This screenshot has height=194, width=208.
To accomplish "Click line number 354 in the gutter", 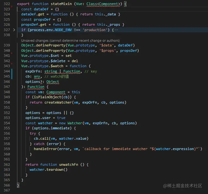I will pyautogui.click(x=7, y=123).
